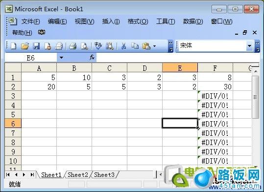This screenshot has width=264, height=192.
Task: Restore the workbook window in menu bar
Action: [x=245, y=32]
